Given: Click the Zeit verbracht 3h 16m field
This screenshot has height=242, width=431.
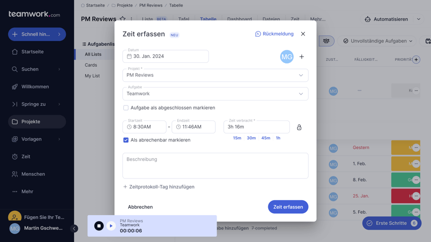Looking at the screenshot, I should pyautogui.click(x=256, y=127).
